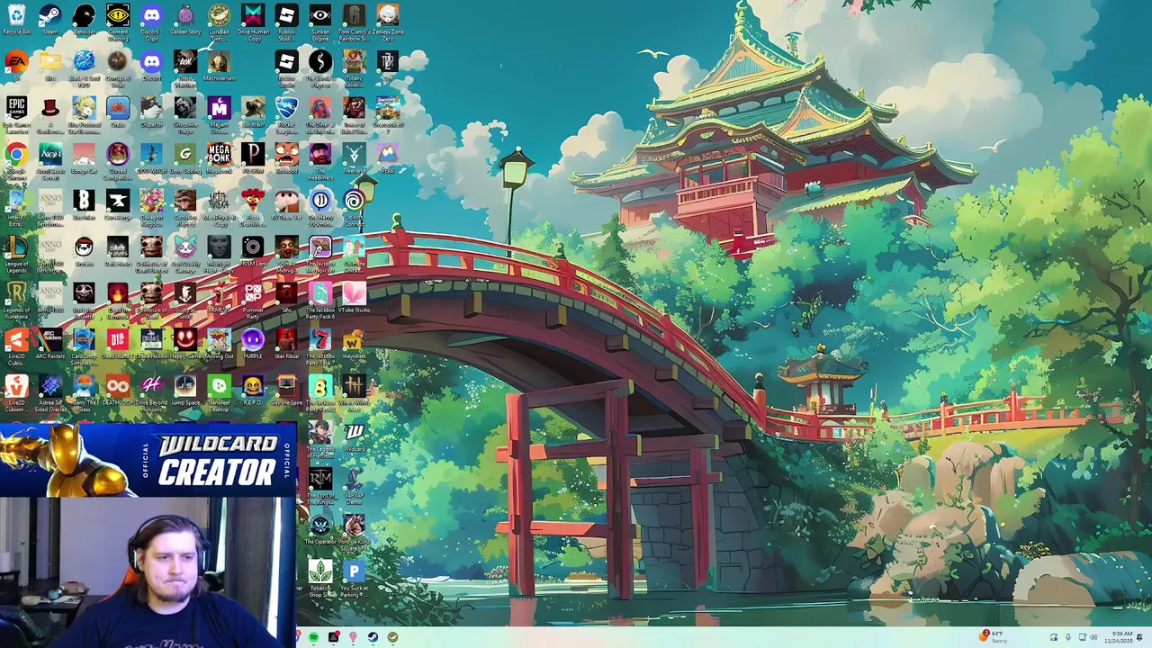Select the R.E.P.O. game icon
Viewport: 1152px width, 648px height.
click(253, 390)
